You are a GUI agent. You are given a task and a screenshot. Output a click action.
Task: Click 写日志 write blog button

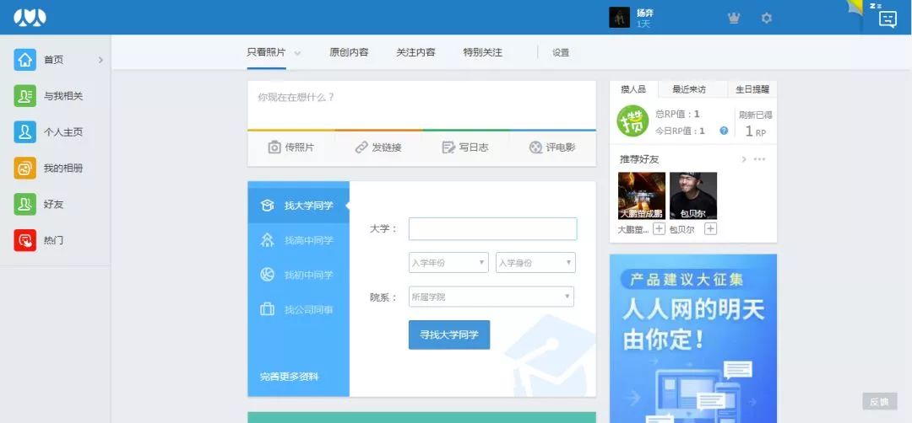(x=465, y=147)
